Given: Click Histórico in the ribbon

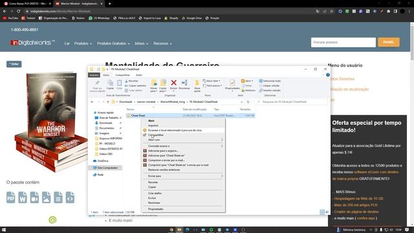Looking at the screenshot, I should (x=248, y=91).
